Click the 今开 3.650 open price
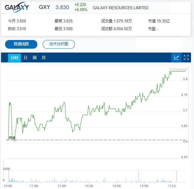This screenshot has height=189, width=194. coord(17,21)
